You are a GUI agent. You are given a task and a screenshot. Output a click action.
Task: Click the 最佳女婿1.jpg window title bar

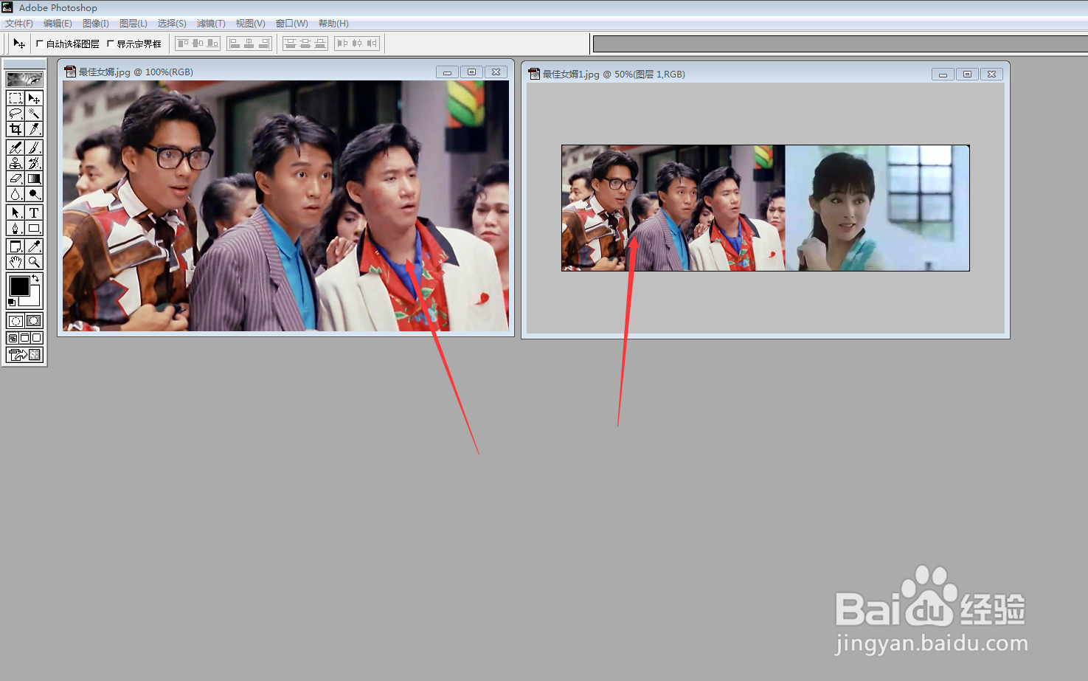tap(765, 74)
